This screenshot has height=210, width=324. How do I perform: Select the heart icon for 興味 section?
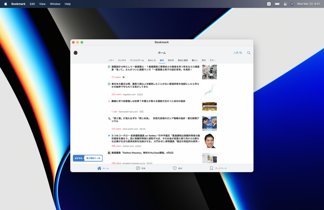[174, 168]
